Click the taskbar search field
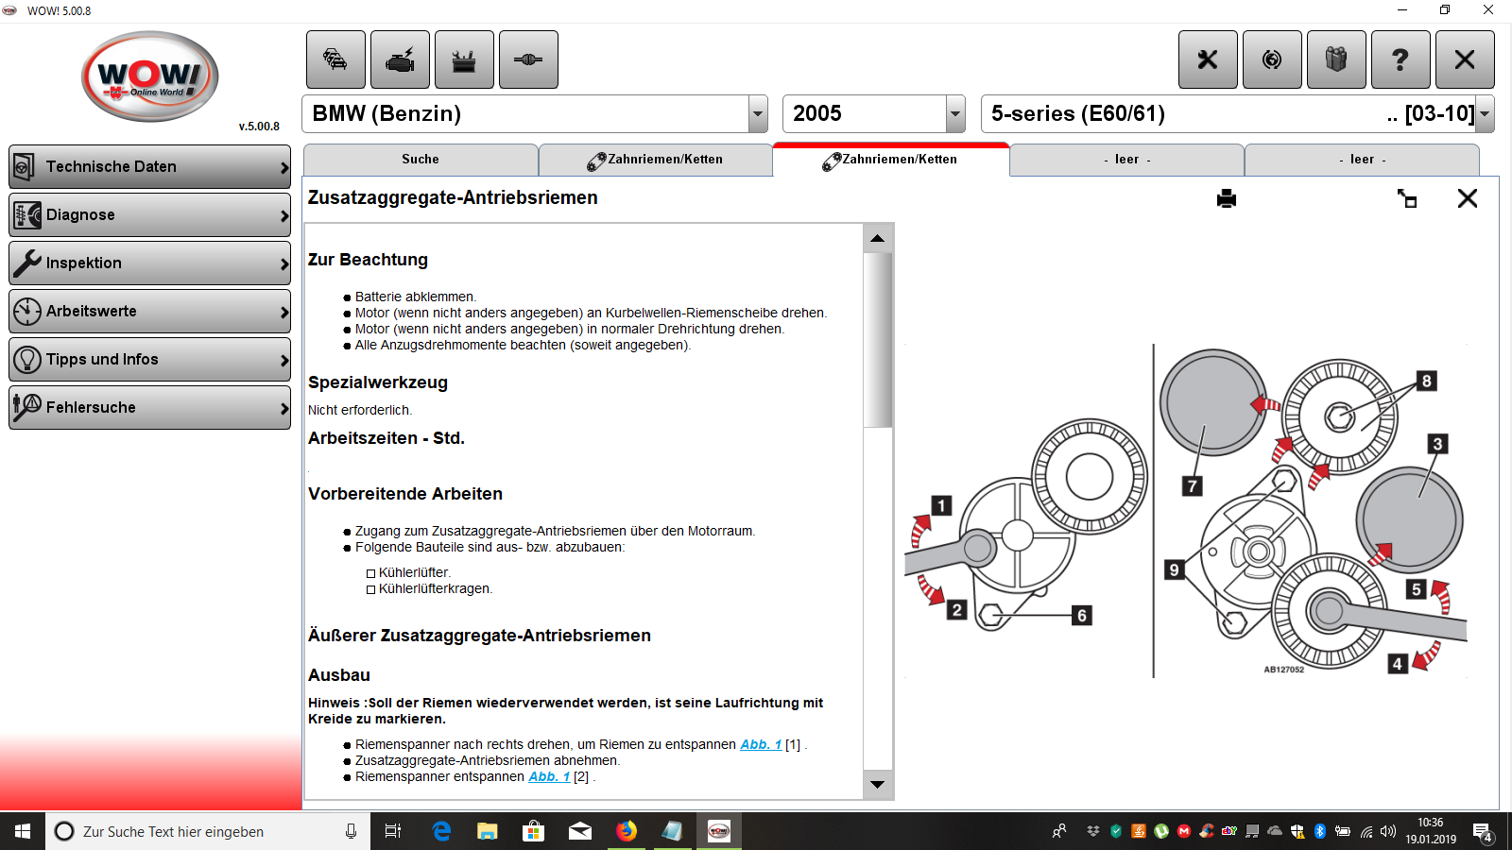 point(208,831)
